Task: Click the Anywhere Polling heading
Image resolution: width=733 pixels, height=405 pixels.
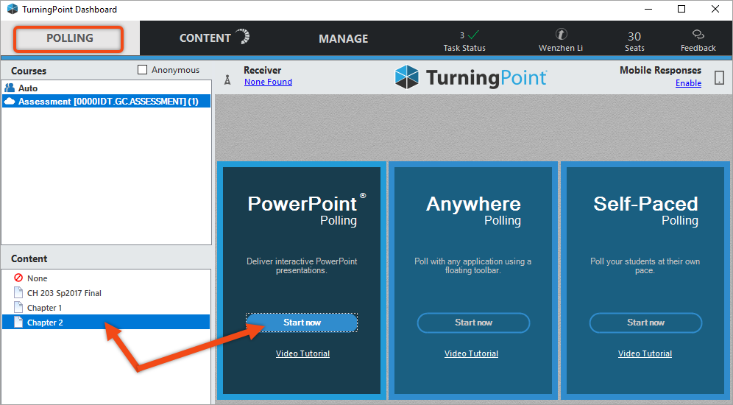Action: pos(473,210)
